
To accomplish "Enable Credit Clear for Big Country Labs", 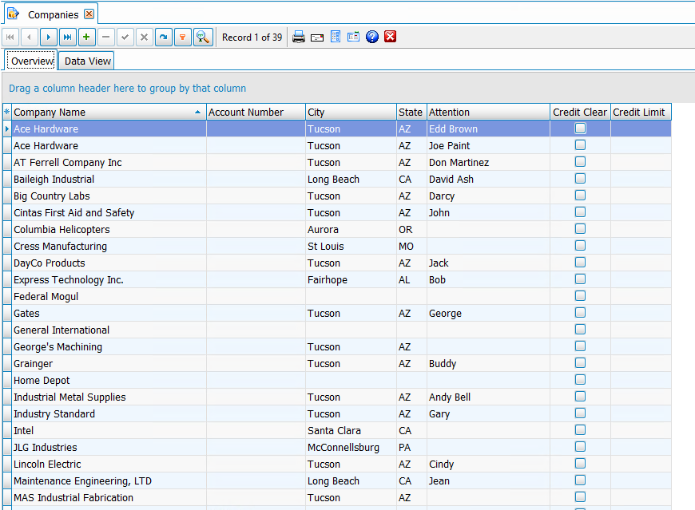I will [x=580, y=196].
